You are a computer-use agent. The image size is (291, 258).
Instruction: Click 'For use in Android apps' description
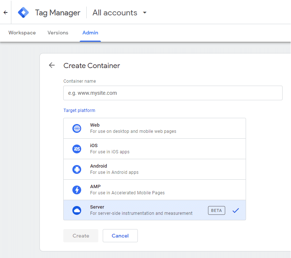click(114, 172)
